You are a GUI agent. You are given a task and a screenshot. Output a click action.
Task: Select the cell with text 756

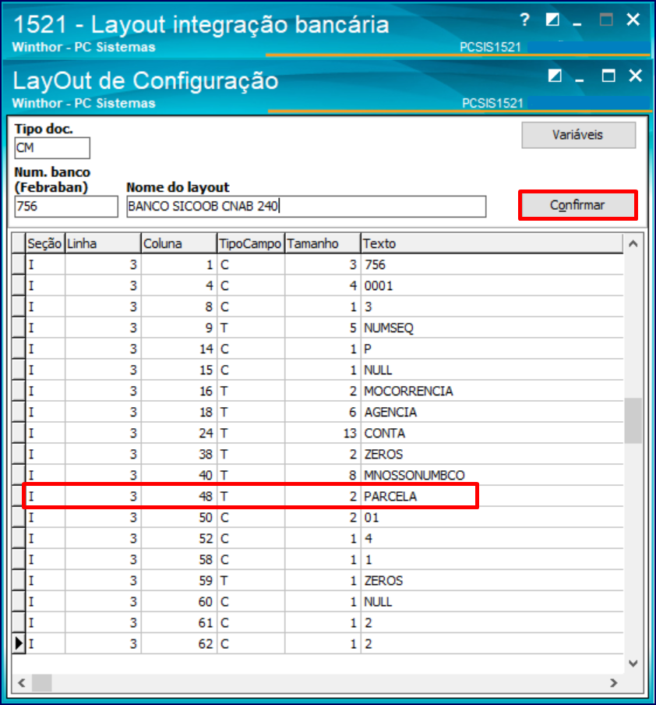[492, 265]
